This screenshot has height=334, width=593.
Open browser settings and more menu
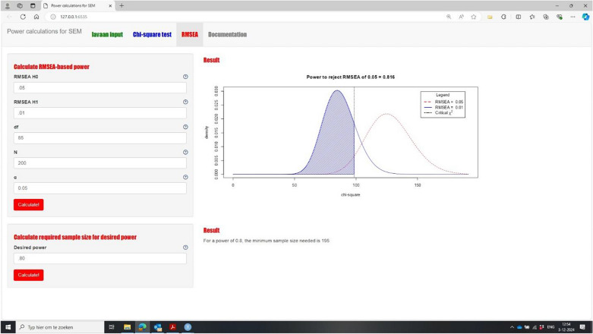[572, 17]
